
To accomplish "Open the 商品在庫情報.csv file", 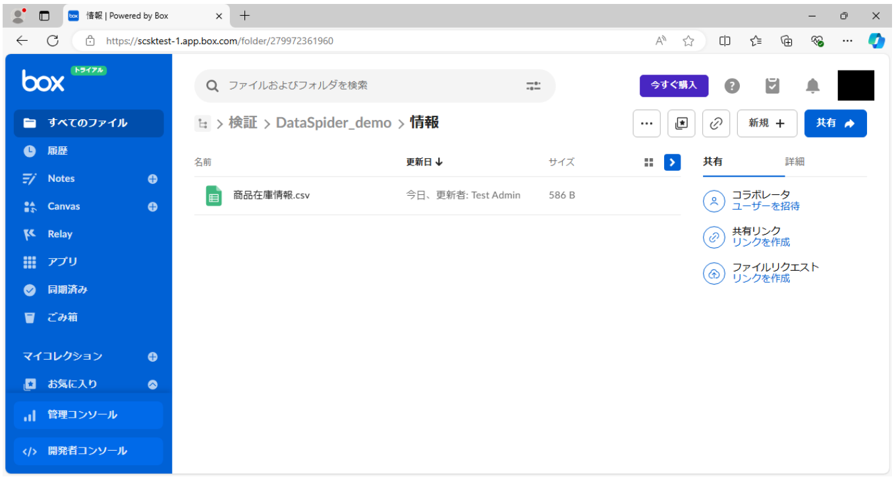I will click(271, 195).
